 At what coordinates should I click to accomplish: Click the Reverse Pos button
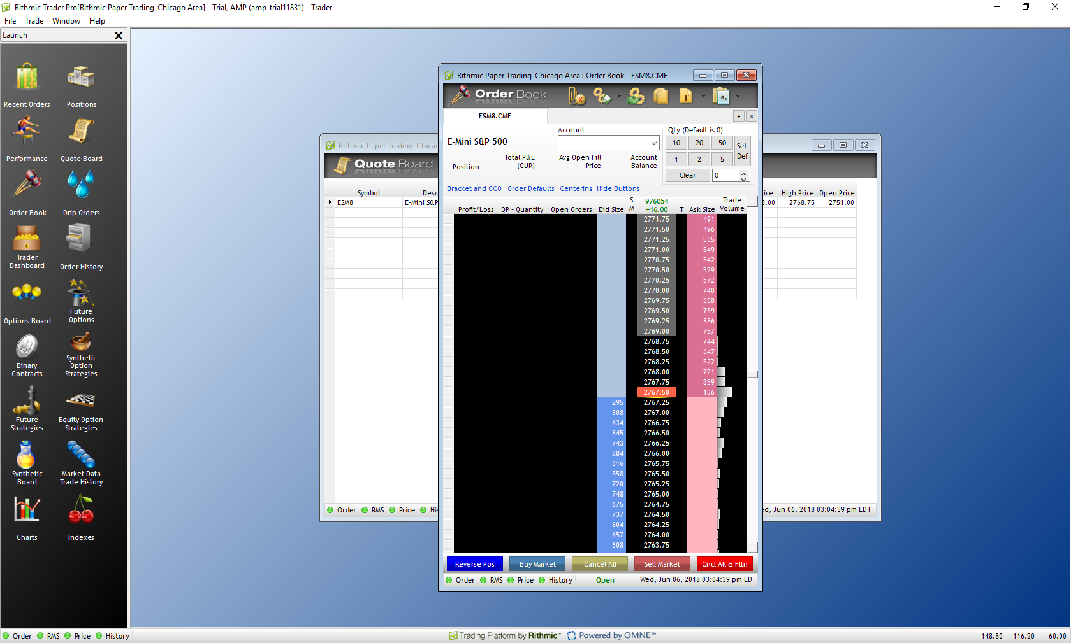tap(475, 564)
